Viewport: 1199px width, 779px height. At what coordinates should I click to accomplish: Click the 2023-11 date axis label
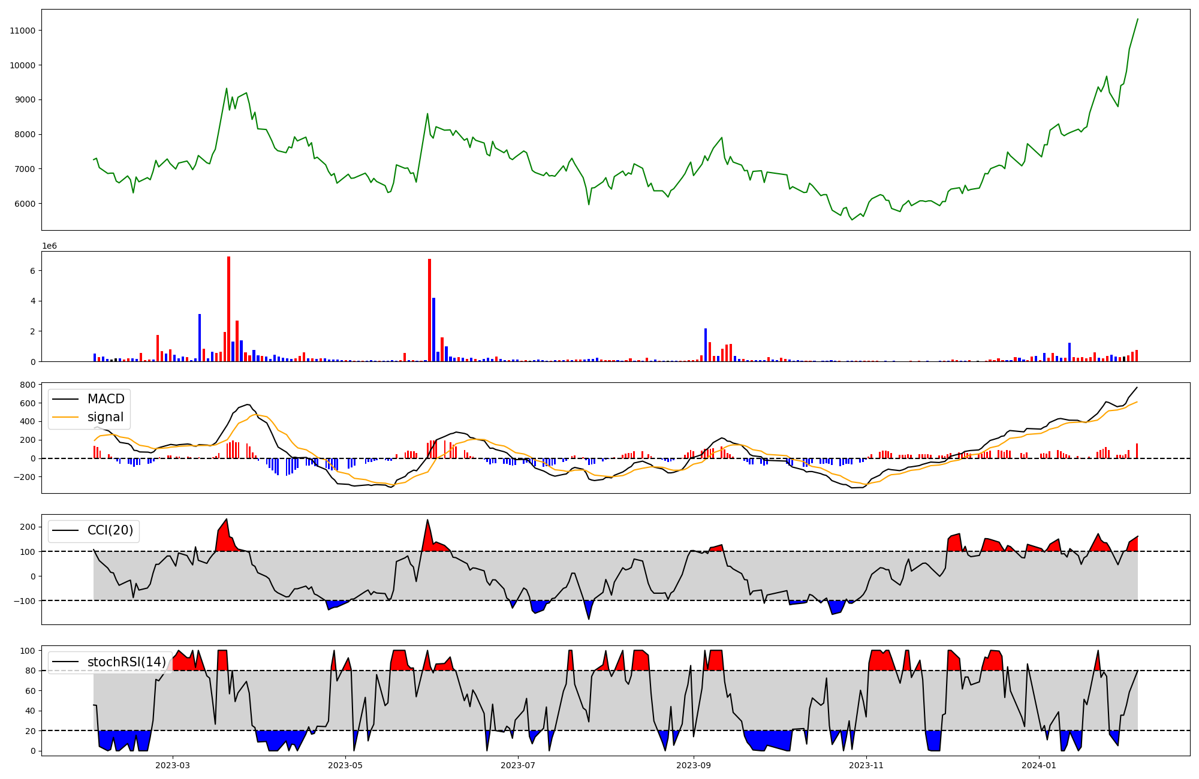(866, 765)
